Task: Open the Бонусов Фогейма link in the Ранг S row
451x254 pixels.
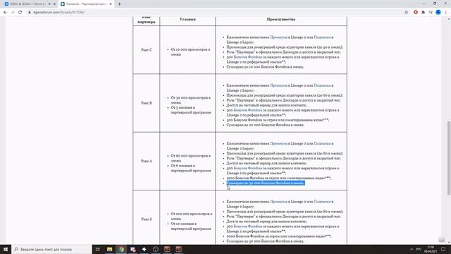Action: coord(248,226)
